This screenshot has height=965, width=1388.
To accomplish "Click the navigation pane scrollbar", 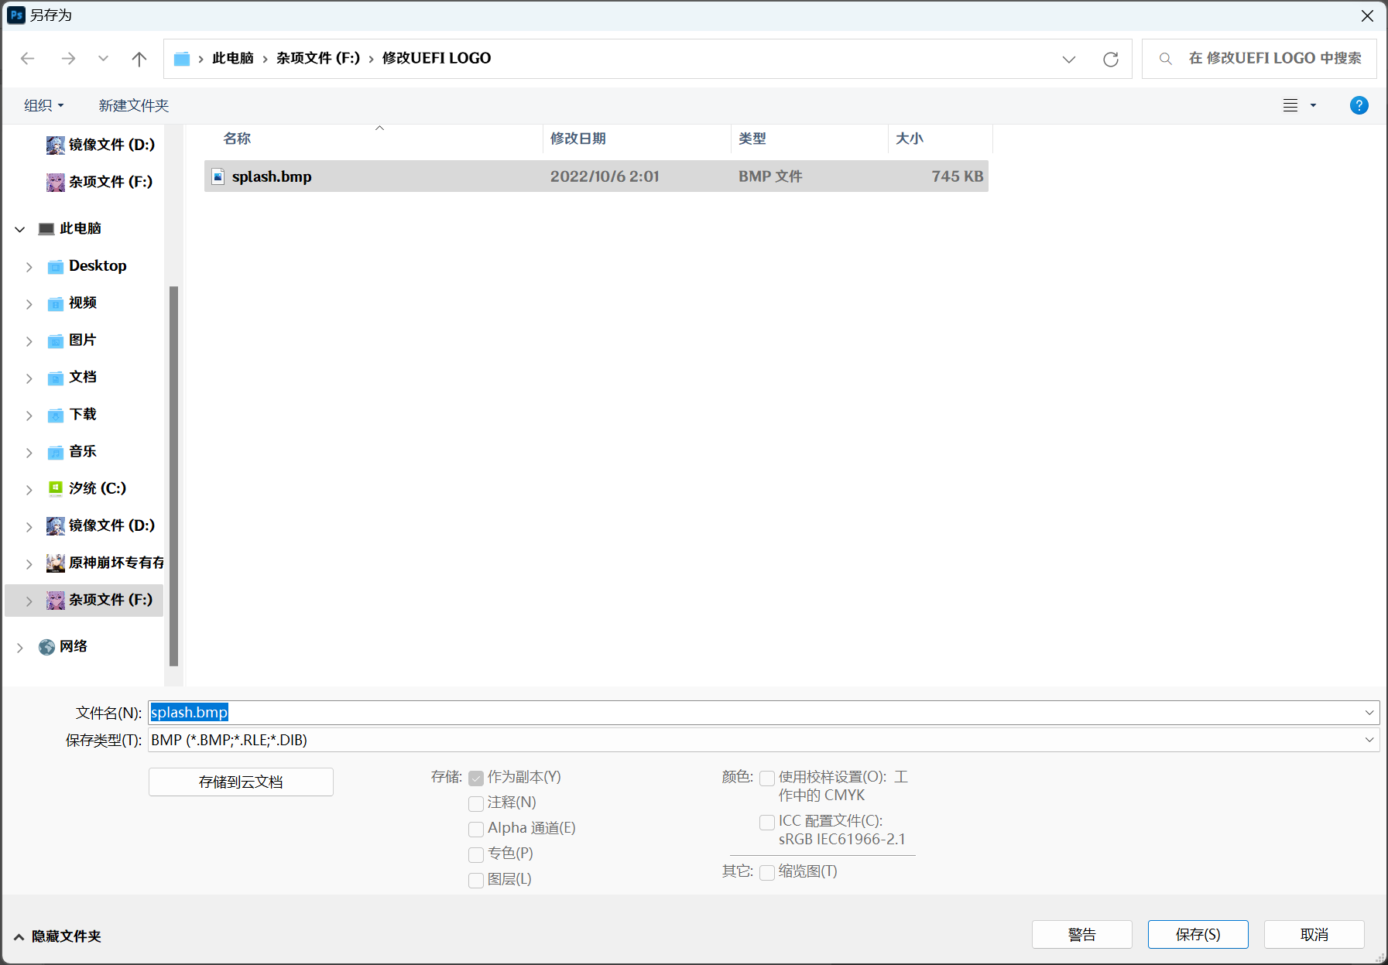I will tap(173, 476).
